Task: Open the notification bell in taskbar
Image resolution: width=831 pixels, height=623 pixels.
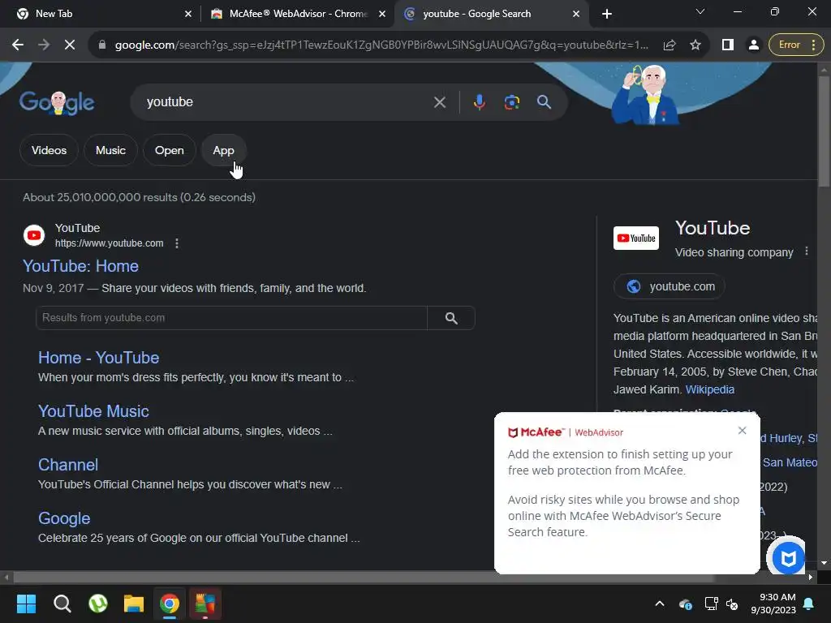Action: [809, 604]
